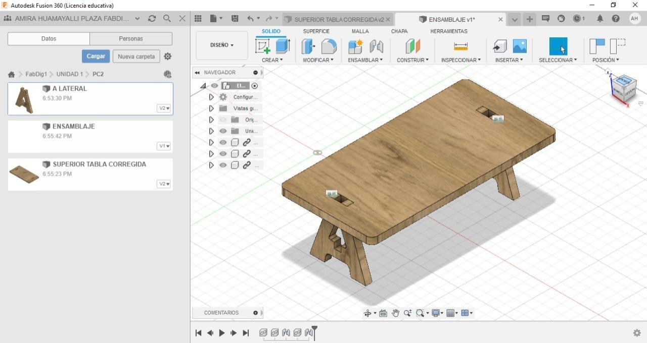Select the Extrude tool in the Crear group
Viewport: 647px width, 343px height.
(x=282, y=46)
